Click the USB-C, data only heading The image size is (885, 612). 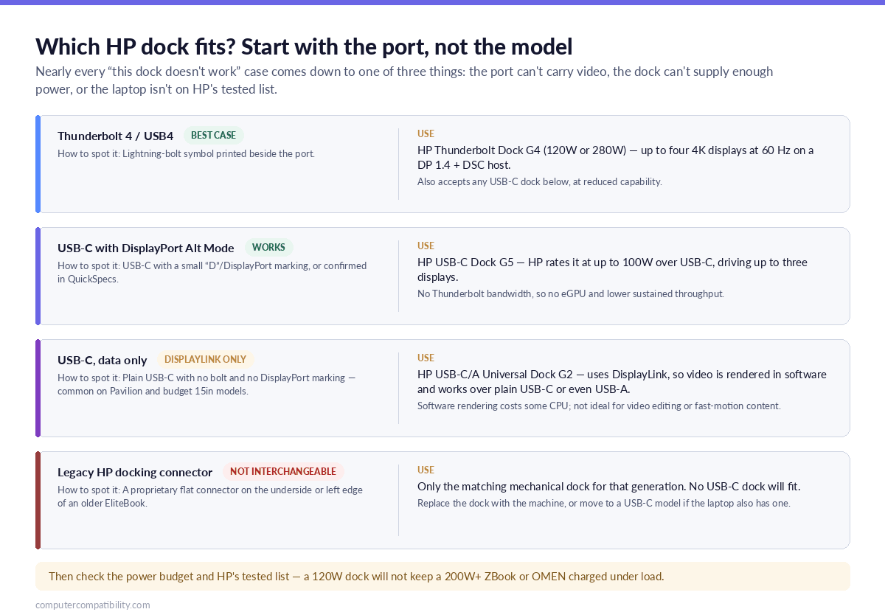pos(103,360)
